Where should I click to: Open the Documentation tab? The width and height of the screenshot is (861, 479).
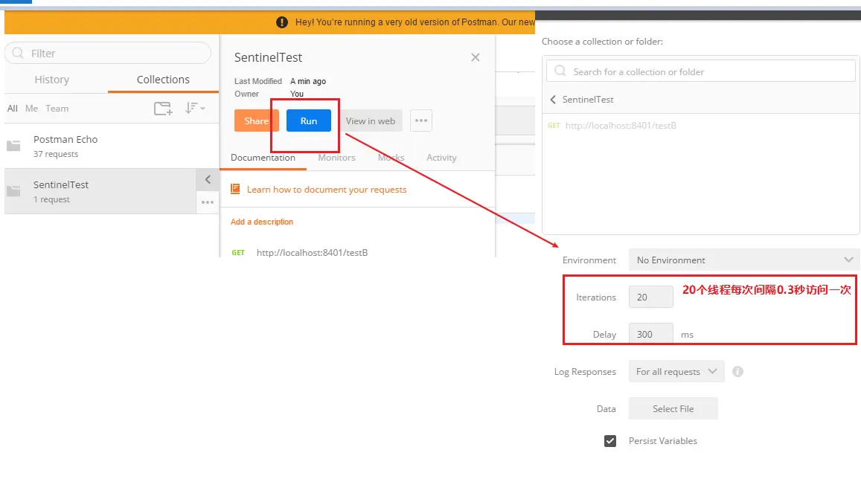point(263,158)
